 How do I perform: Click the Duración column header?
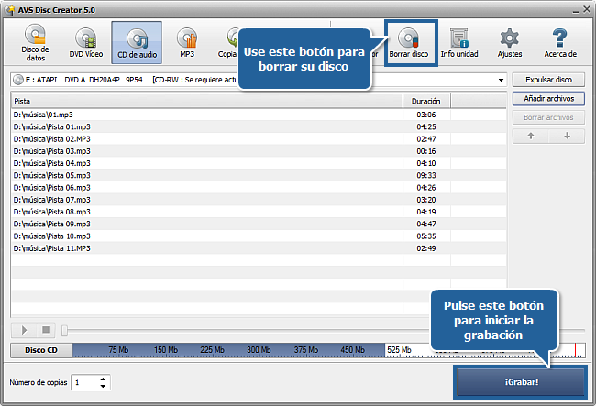click(x=426, y=102)
